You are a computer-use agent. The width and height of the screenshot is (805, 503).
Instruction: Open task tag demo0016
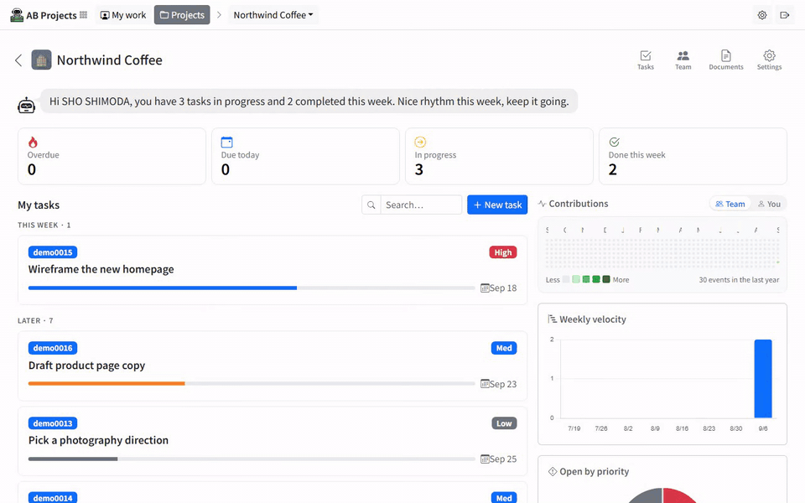pyautogui.click(x=53, y=348)
